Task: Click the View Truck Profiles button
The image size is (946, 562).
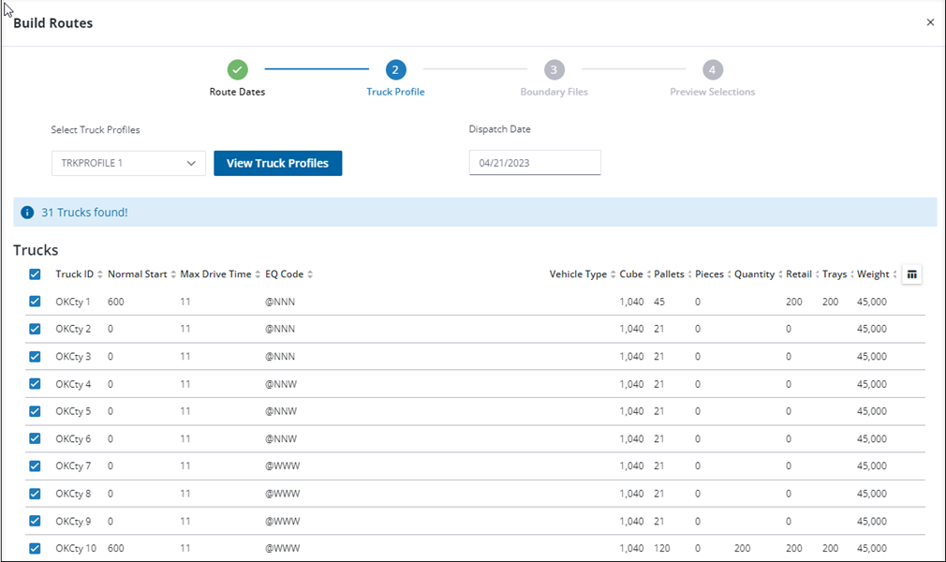Action: [x=277, y=163]
